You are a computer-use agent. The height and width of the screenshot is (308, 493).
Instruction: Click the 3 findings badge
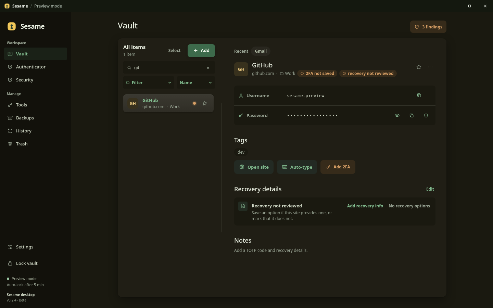pyautogui.click(x=428, y=27)
